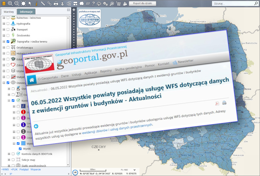Open help with question mark icon
This screenshot has height=176, width=260.
(x=93, y=3)
